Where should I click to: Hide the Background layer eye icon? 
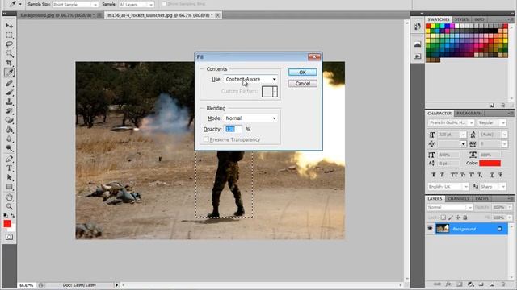click(430, 228)
